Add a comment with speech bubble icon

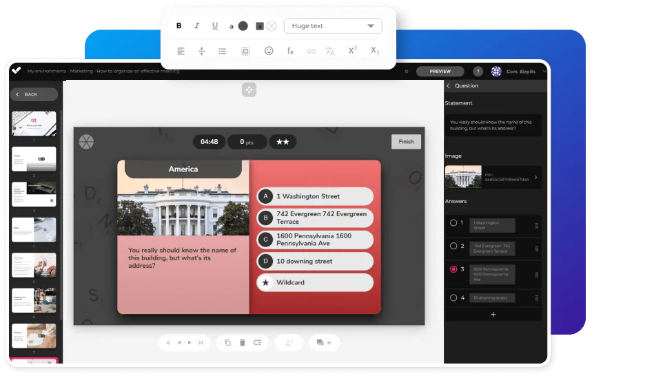324,342
